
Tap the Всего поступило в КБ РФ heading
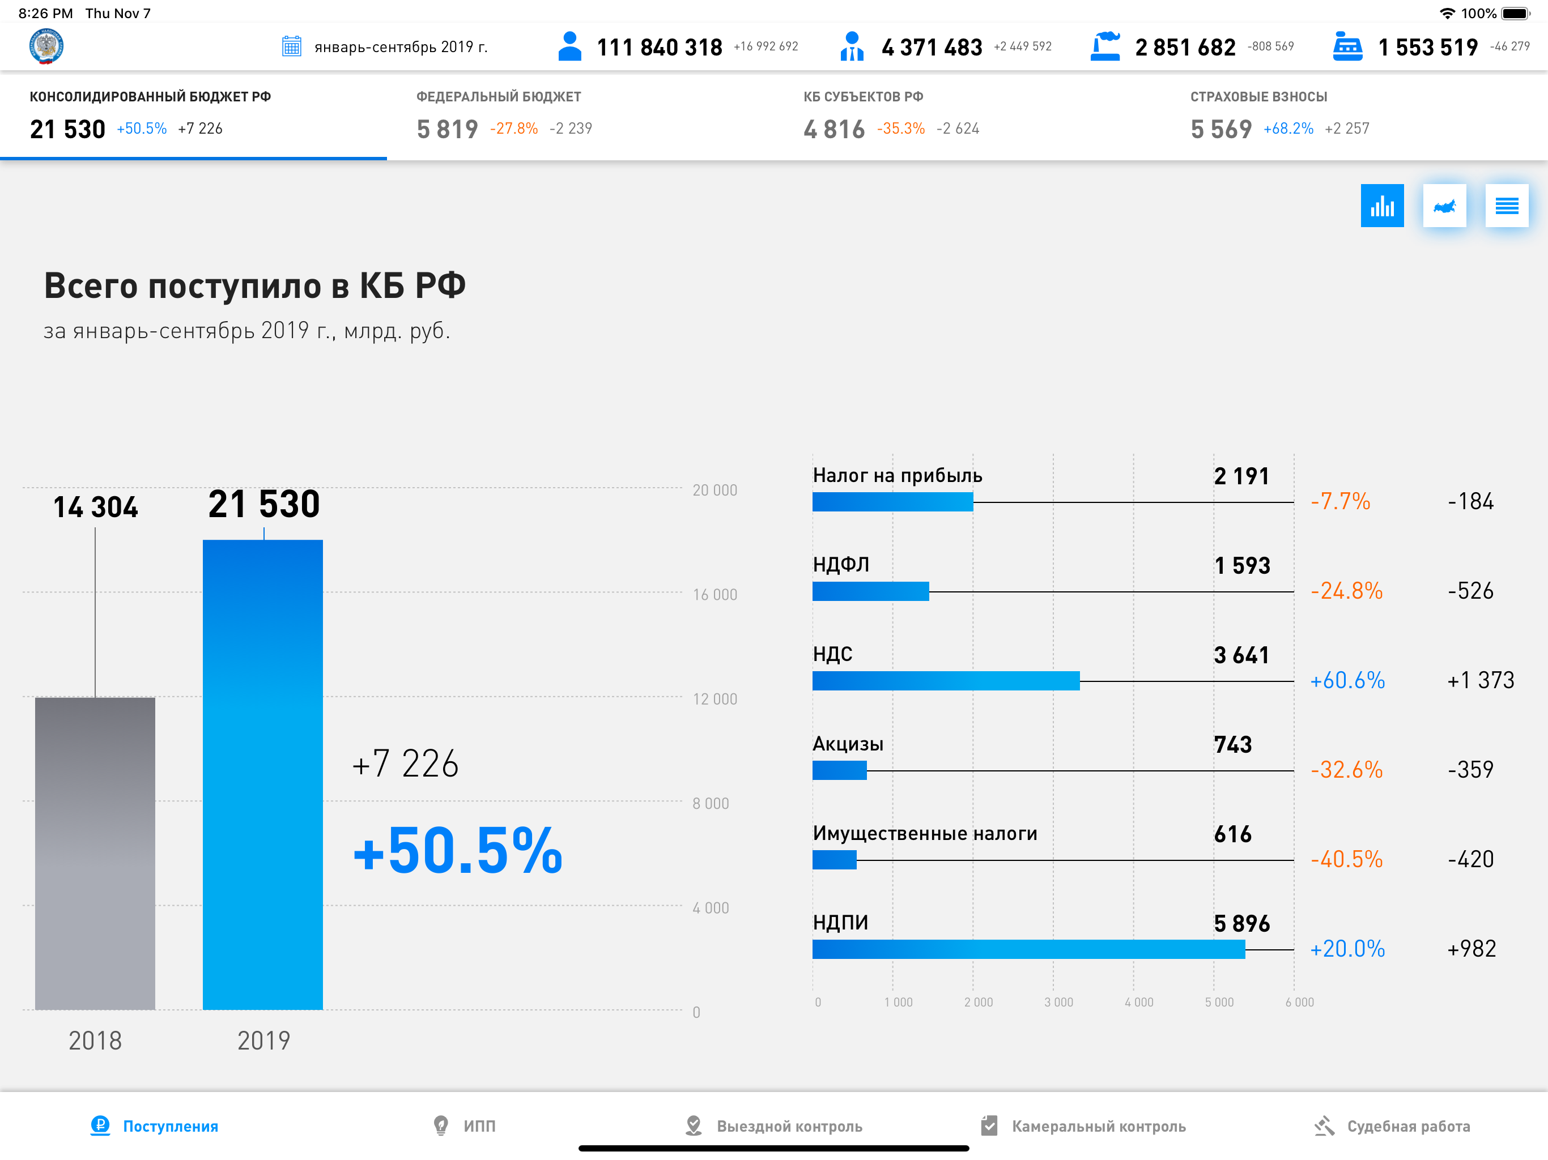tap(255, 285)
